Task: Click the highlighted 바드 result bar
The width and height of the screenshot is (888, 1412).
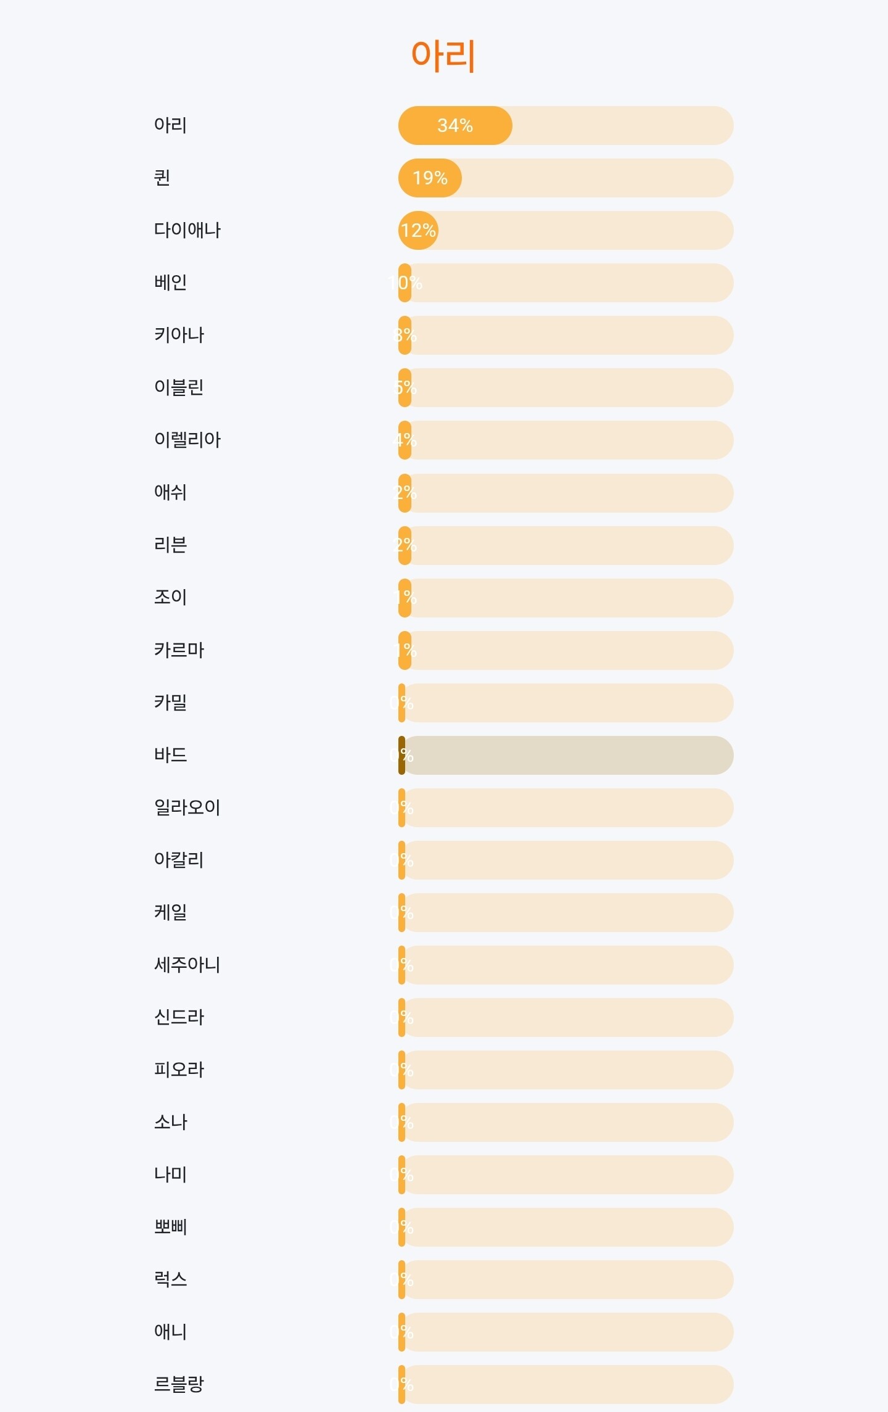Action: tap(565, 755)
